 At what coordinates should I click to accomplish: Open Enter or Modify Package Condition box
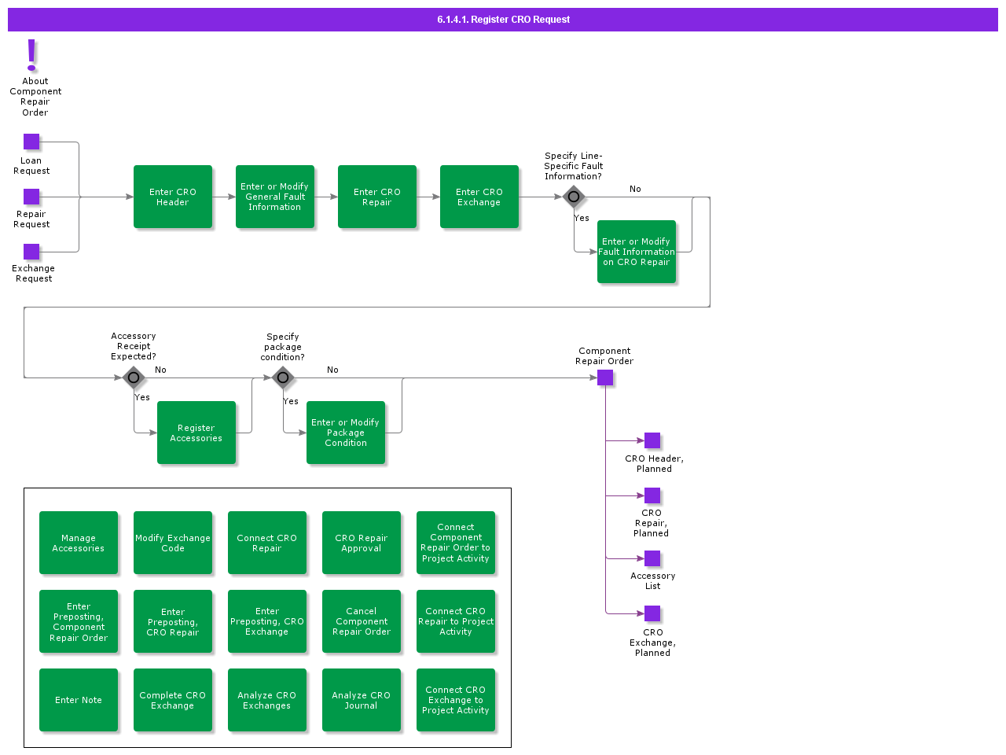click(346, 433)
